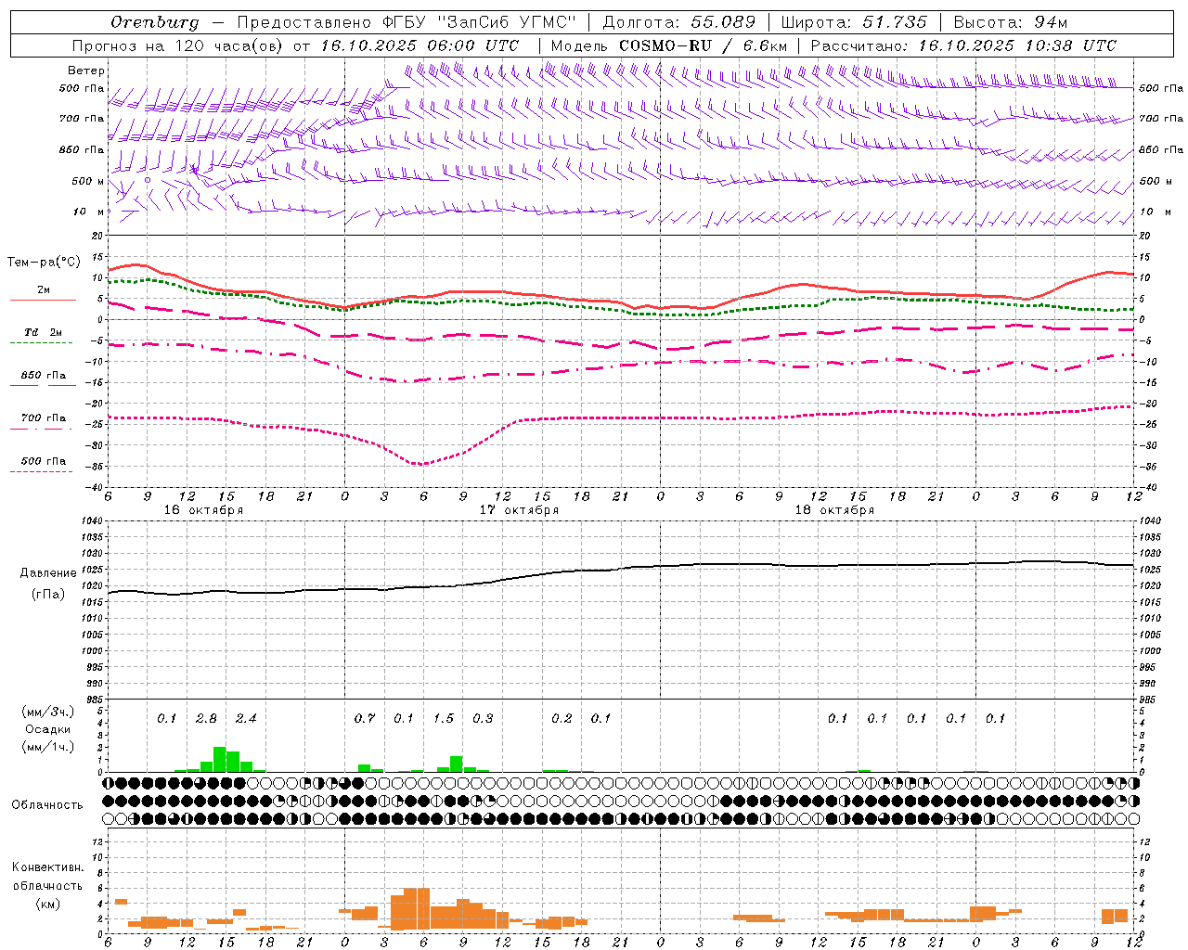The height and width of the screenshot is (950, 1188).
Task: Click the "Осадки" precipitation panel label
Action: pyautogui.click(x=47, y=729)
